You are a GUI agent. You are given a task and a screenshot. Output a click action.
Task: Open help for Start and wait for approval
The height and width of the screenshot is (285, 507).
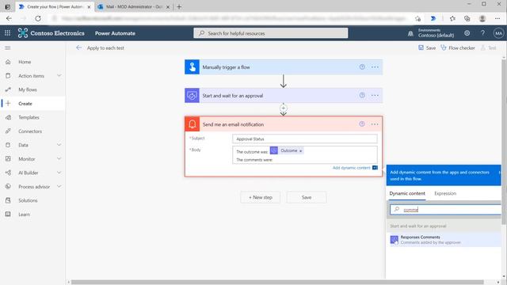pyautogui.click(x=362, y=95)
